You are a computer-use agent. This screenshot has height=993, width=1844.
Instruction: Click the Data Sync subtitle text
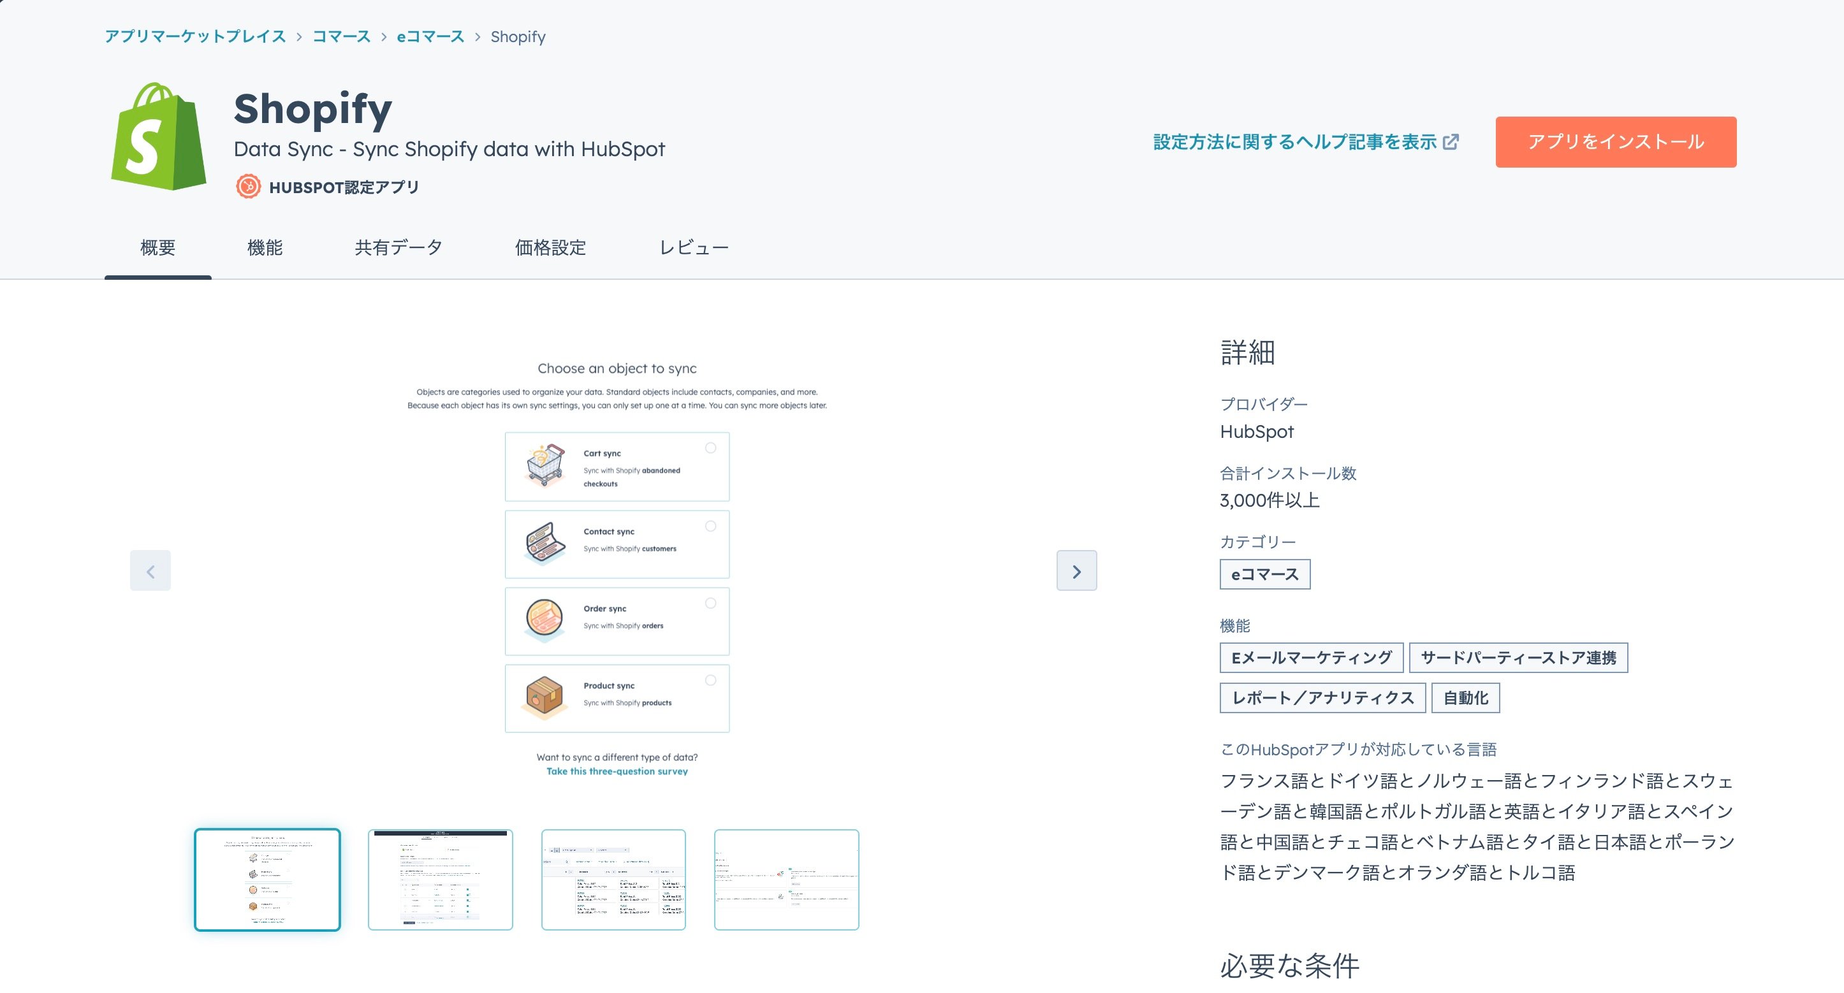click(x=450, y=149)
